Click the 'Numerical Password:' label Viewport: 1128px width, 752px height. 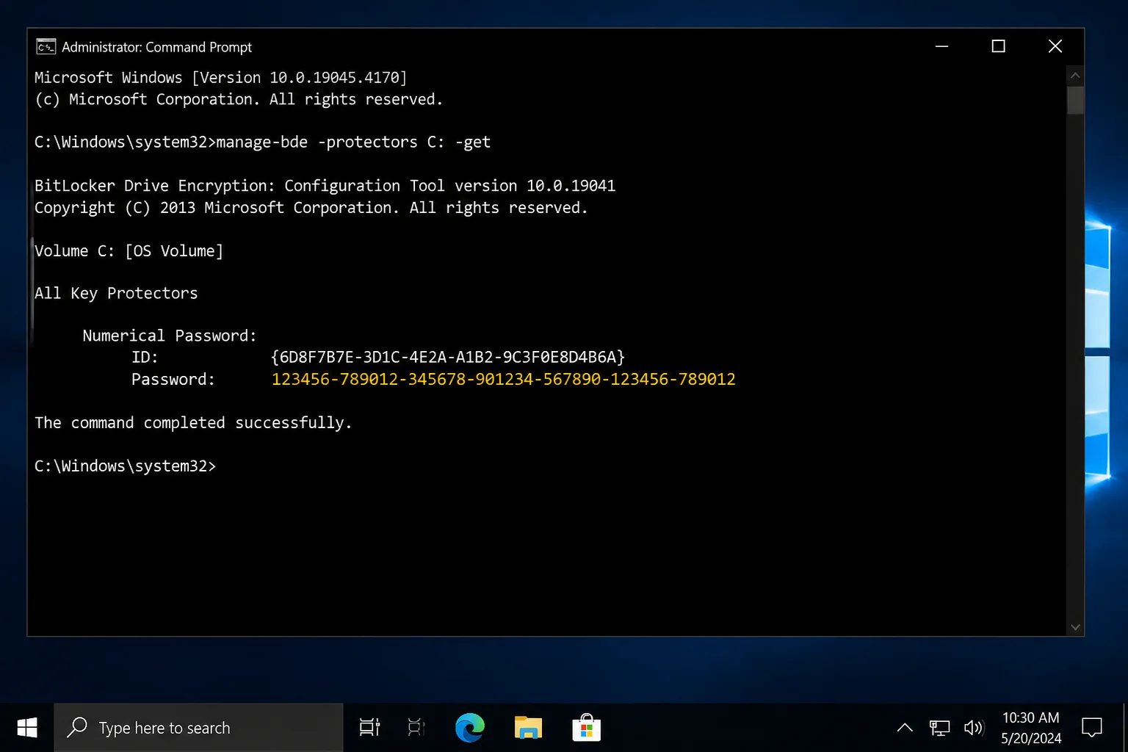(170, 336)
